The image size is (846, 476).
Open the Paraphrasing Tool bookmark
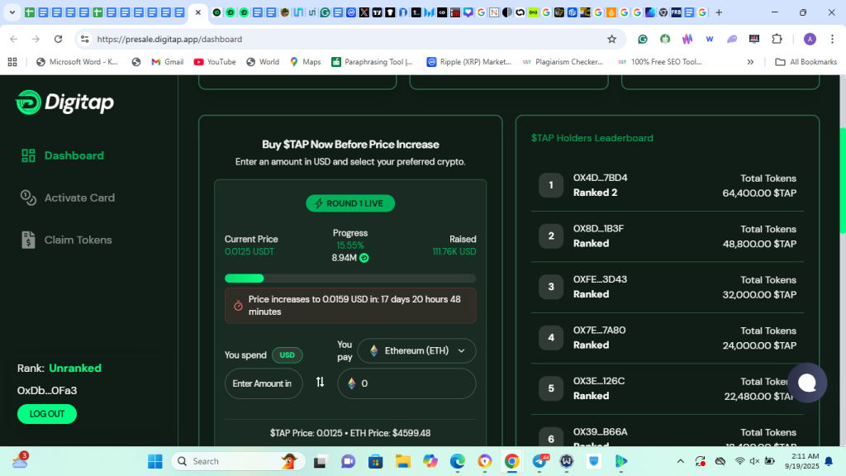(x=373, y=62)
